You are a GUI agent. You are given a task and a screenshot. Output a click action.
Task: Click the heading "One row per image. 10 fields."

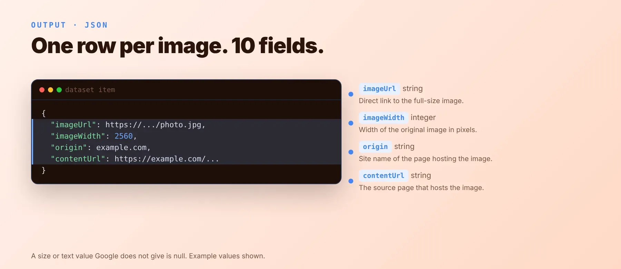click(178, 46)
